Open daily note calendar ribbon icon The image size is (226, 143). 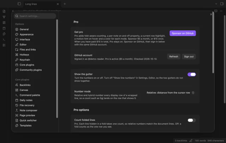pyautogui.click(x=4, y=28)
